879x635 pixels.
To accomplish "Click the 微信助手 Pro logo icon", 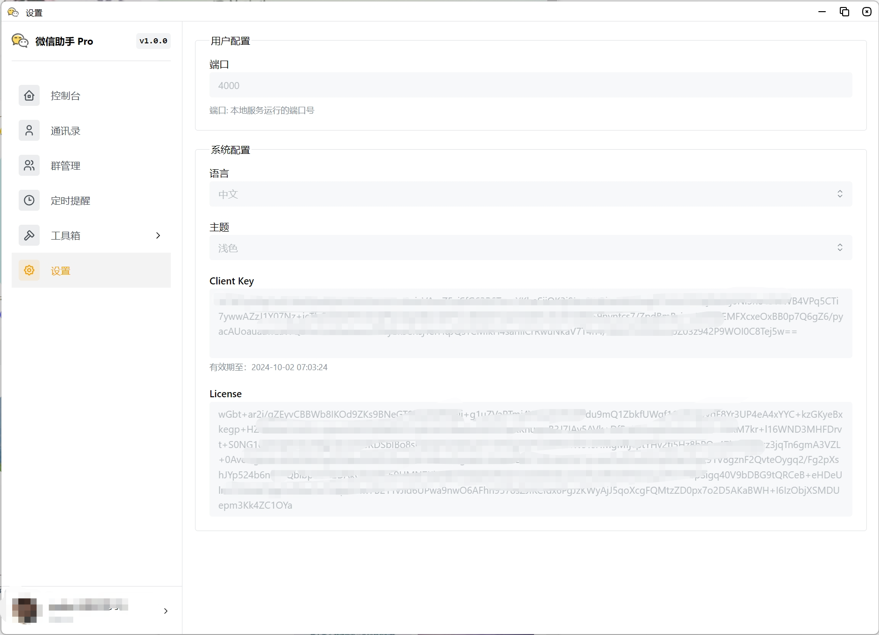I will [x=20, y=41].
